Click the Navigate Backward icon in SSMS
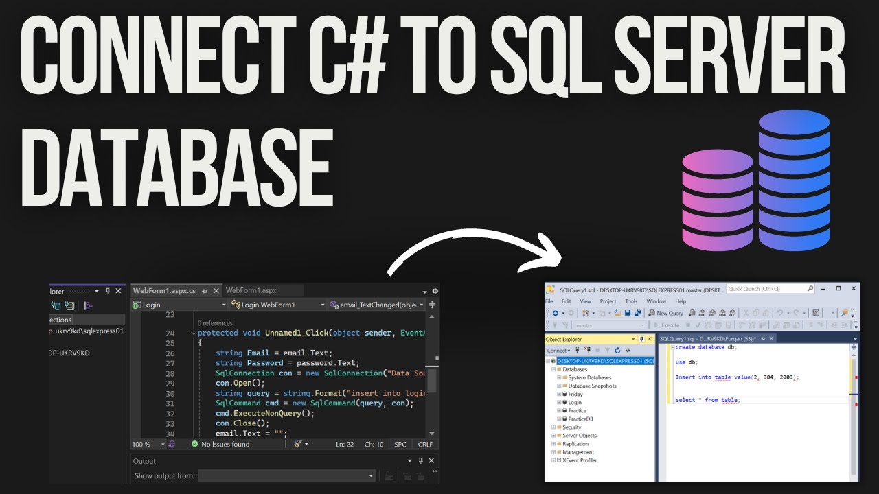Screen dimensions: 879x494 click(x=554, y=313)
